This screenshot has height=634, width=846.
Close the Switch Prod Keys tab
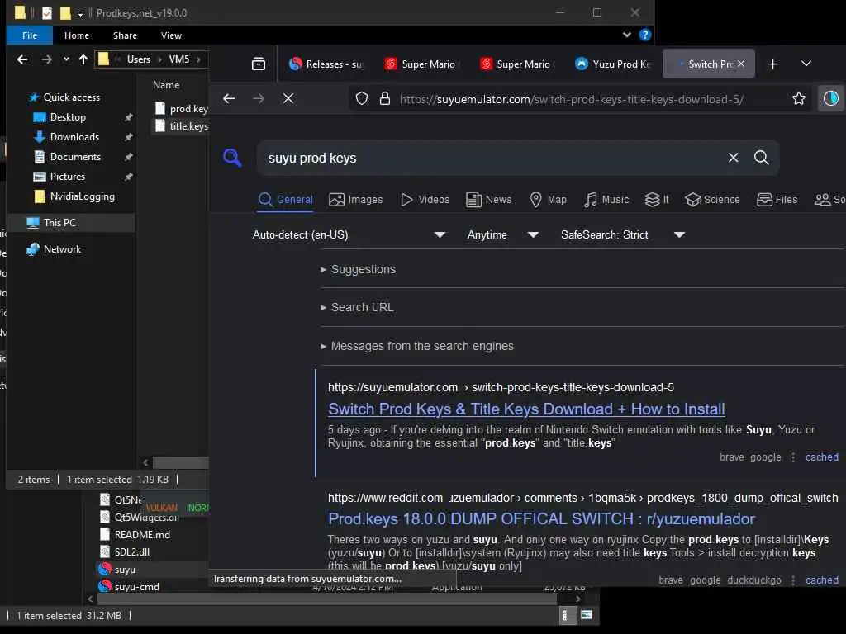click(741, 64)
